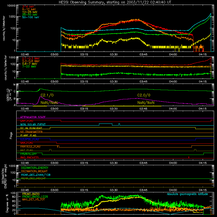This screenshot has height=217, width=217.
Task: Click the green FRONT_RATIO_1225 legend label
Action: click(35, 197)
